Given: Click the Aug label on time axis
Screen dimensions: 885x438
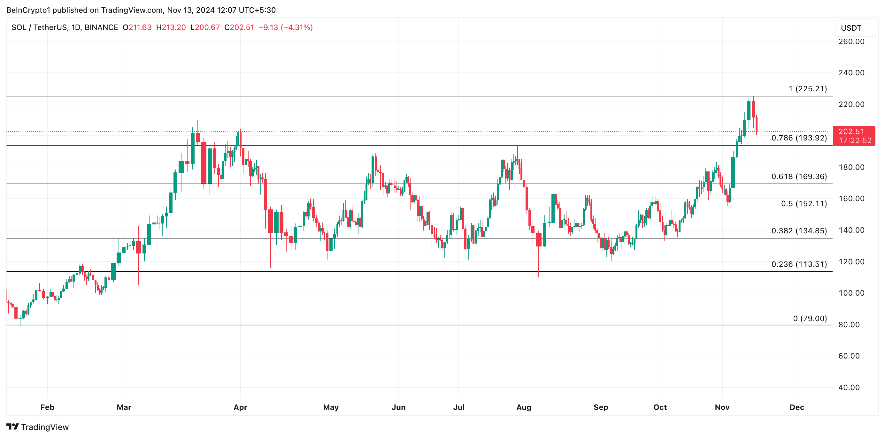Looking at the screenshot, I should point(524,407).
